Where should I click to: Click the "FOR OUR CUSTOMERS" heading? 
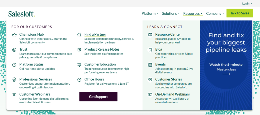32,27
